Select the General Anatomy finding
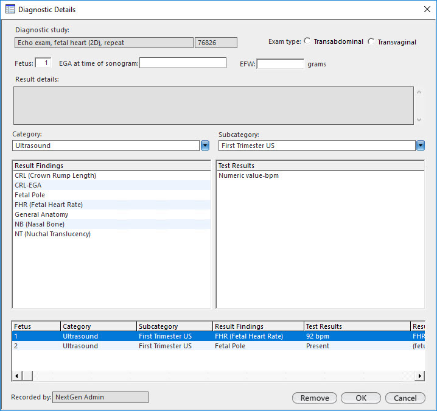 click(113, 214)
